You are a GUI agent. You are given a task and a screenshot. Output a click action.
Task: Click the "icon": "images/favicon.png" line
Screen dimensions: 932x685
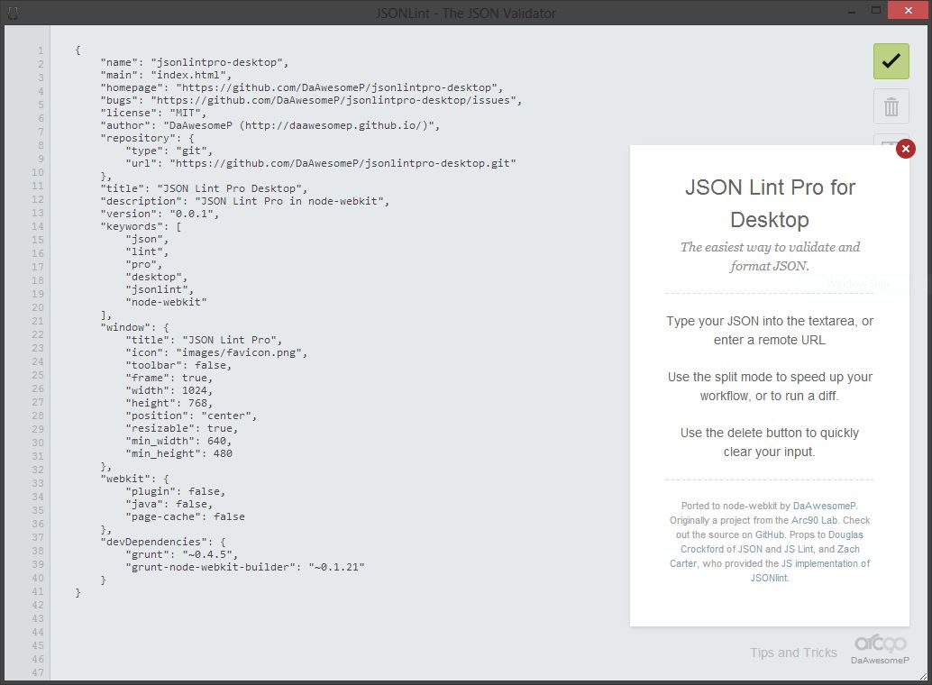click(216, 352)
